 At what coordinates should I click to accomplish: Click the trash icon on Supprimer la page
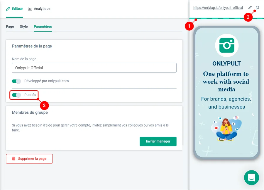pos(13,159)
